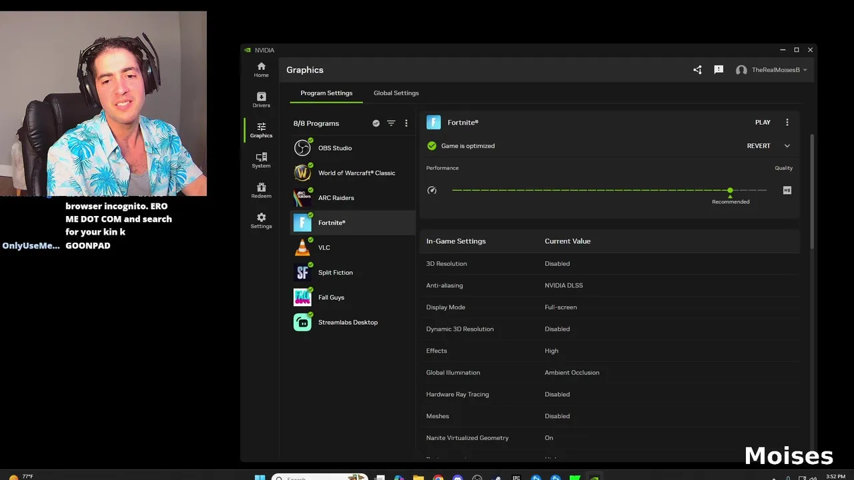
Task: Click the '8/8 Programs' heading
Action: 316,123
